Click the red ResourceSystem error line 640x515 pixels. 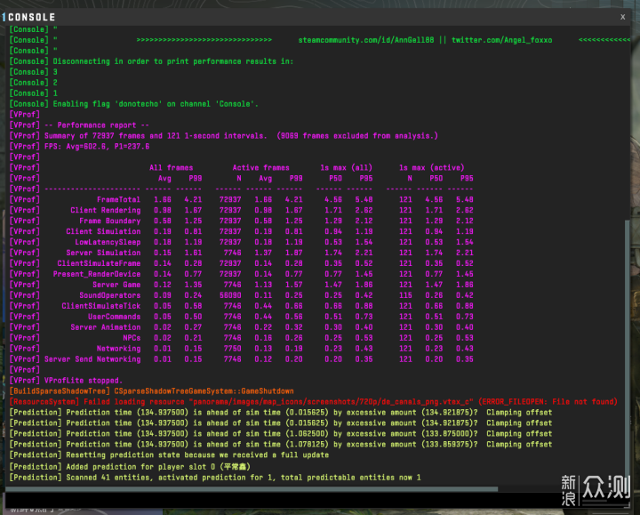[x=311, y=402]
